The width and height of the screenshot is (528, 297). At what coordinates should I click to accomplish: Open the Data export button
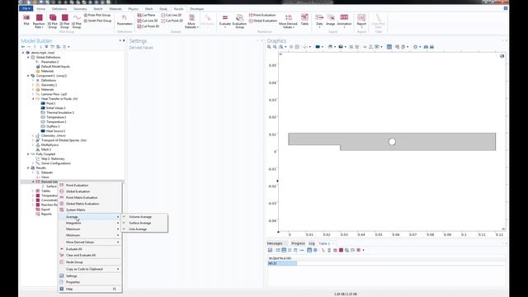(x=319, y=21)
